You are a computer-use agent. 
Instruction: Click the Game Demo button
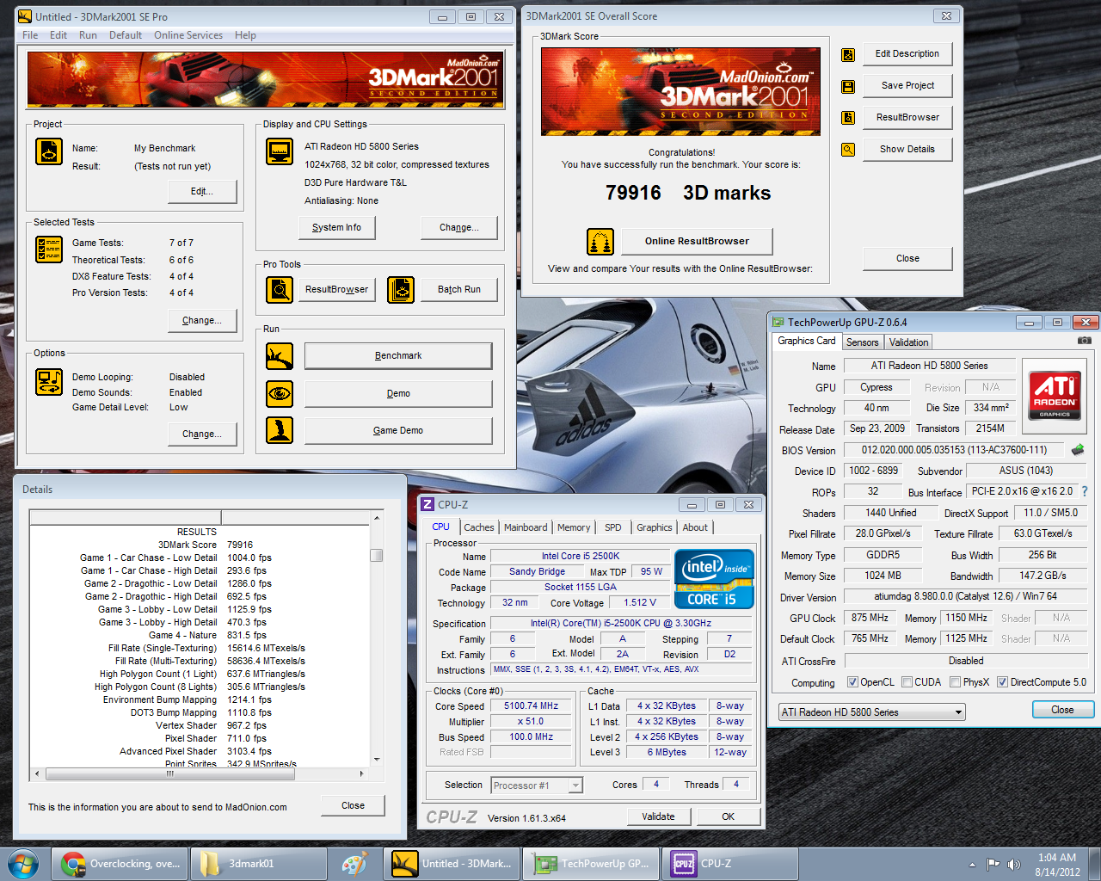pos(398,430)
